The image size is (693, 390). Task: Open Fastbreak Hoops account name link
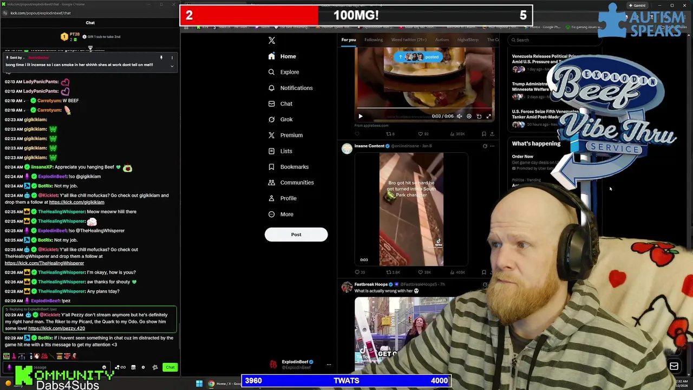point(371,284)
